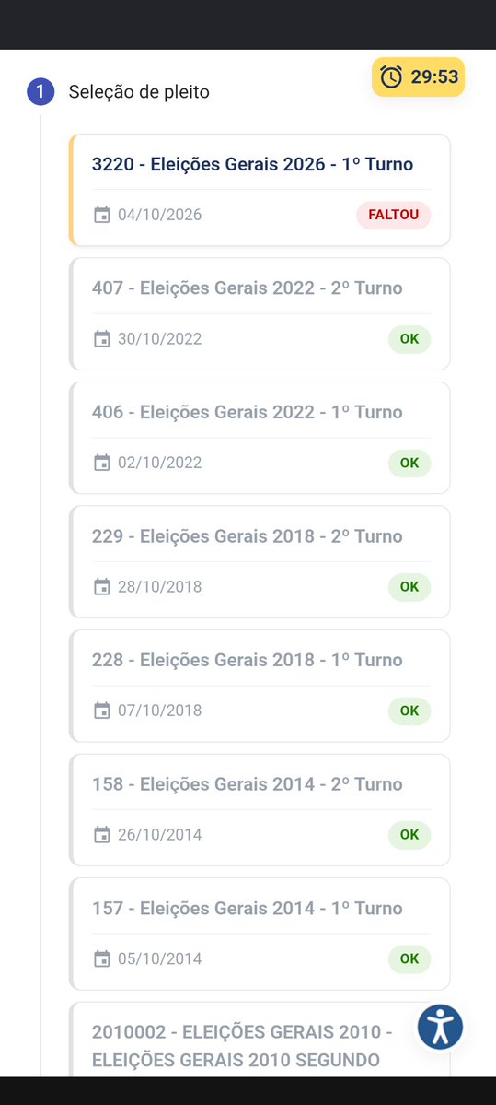Select the 2010002 Eleições Gerais 2010 card
The image size is (496, 1105).
pos(260,1040)
